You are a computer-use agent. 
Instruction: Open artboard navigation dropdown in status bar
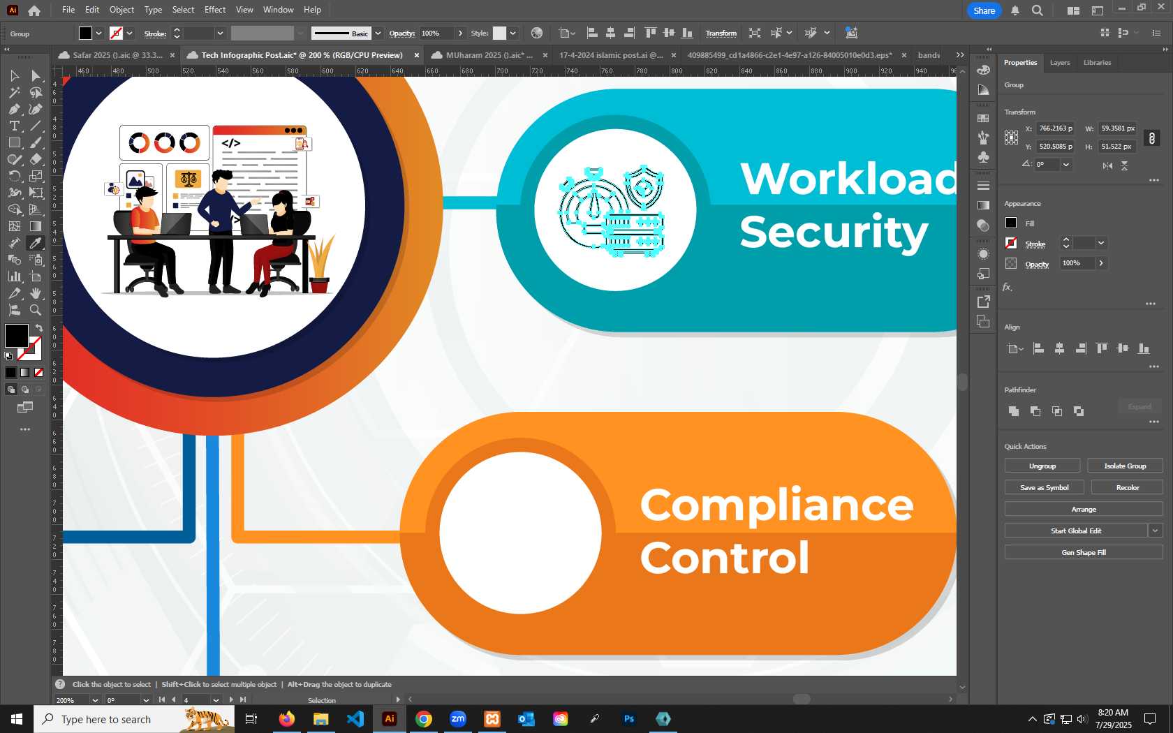point(216,700)
